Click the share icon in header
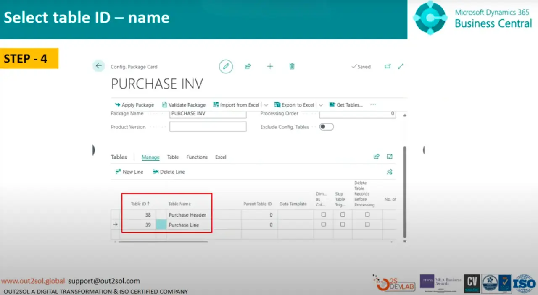Image resolution: width=538 pixels, height=295 pixels. [x=248, y=66]
